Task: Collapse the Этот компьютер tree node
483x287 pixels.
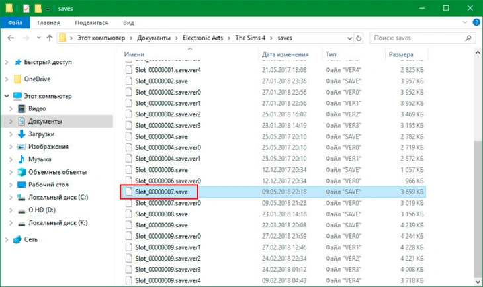Action: pyautogui.click(x=6, y=97)
